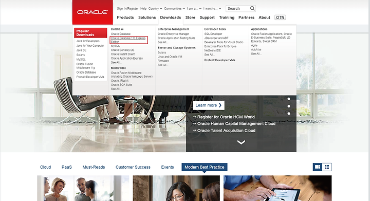Click SQL Developer link
This screenshot has height=201, width=370.
[213, 34]
